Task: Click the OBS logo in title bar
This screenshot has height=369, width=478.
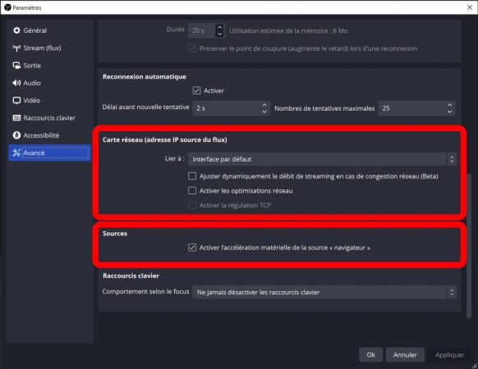Action: click(7, 7)
